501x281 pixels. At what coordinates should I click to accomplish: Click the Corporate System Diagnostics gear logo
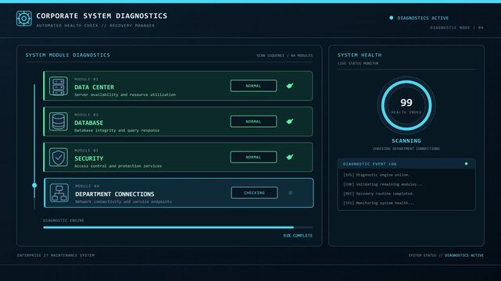click(x=24, y=19)
